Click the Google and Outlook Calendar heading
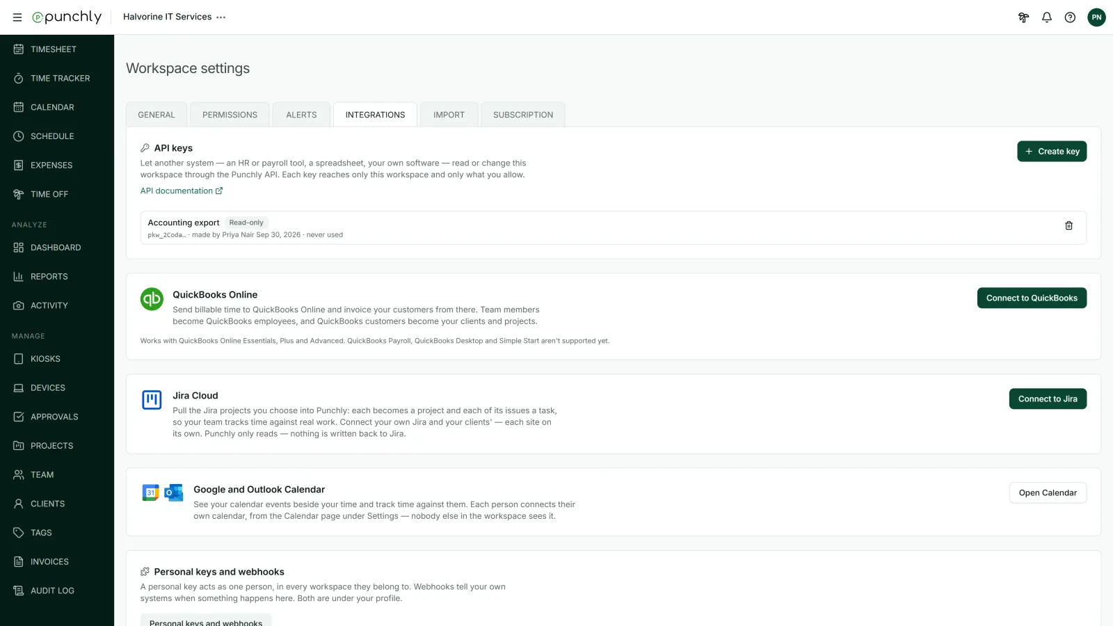This screenshot has height=626, width=1113. tap(259, 490)
